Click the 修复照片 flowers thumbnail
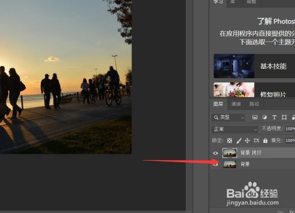 [x=234, y=89]
